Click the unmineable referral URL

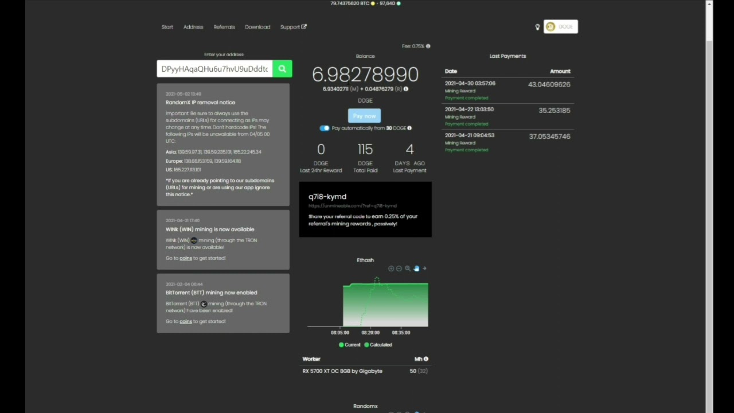[x=353, y=205]
